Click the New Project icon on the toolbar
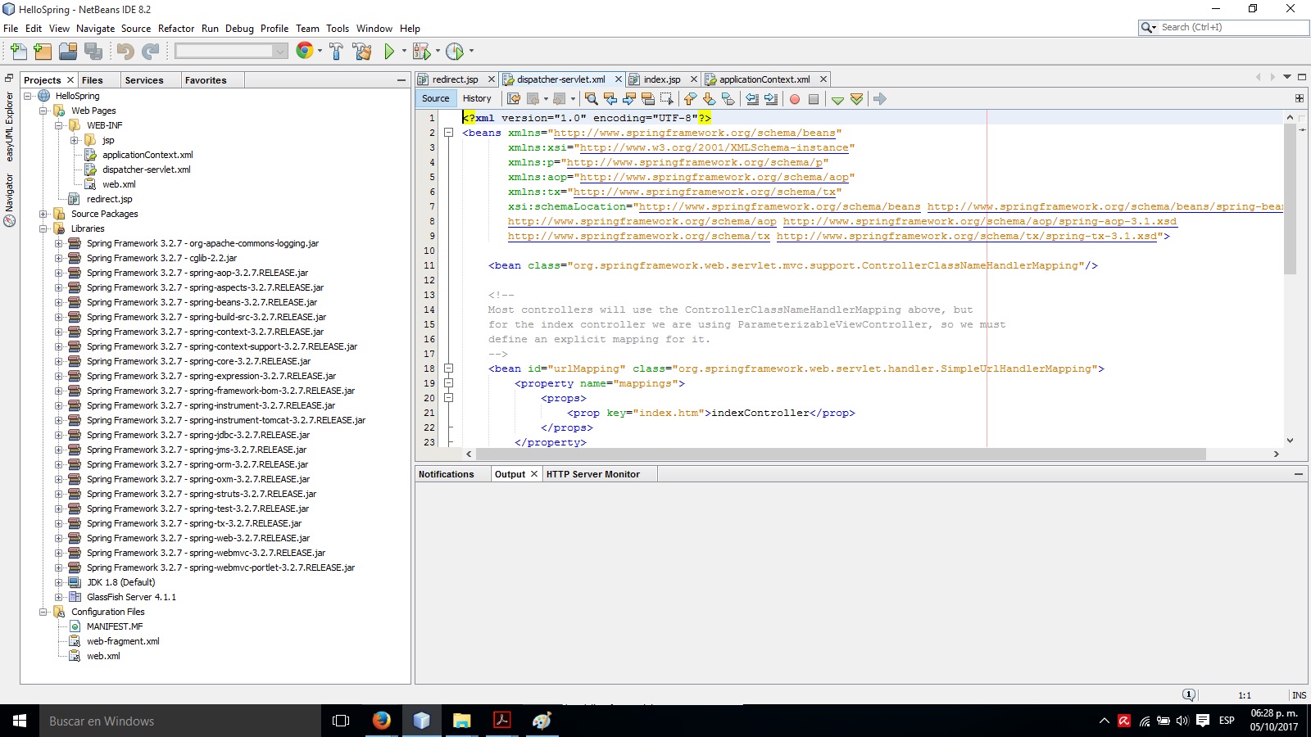1311x737 pixels. [42, 51]
